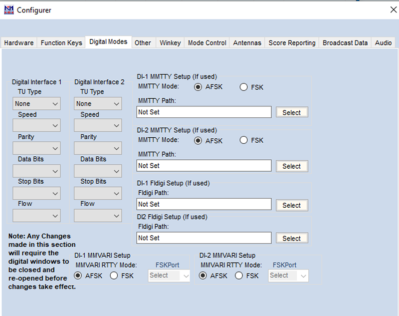Viewport: 399px width, 316px height.
Task: Select AFSK for DI-2 MMVARI RTTY mode
Action: (x=203, y=276)
